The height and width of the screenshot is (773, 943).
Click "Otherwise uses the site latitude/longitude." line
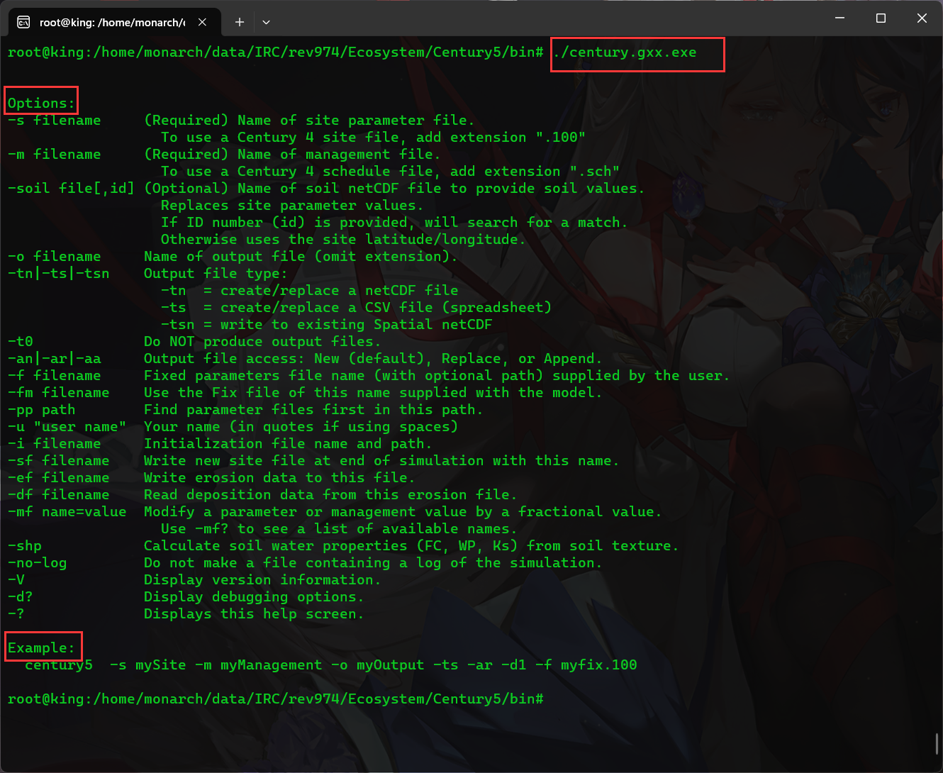pos(343,240)
